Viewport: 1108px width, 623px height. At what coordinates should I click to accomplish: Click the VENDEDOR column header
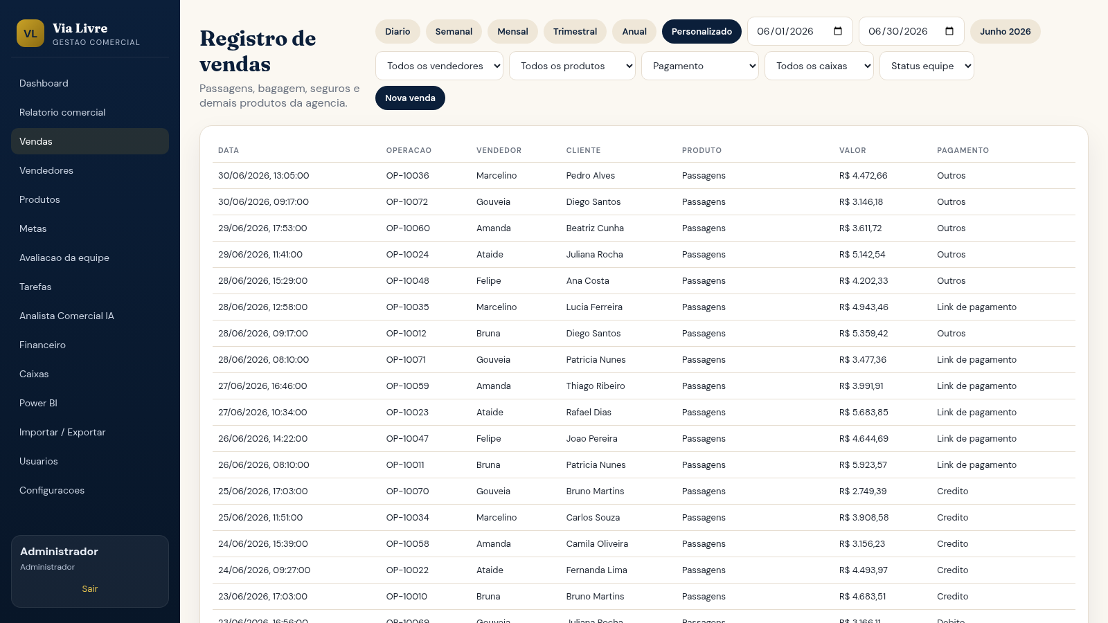click(499, 150)
